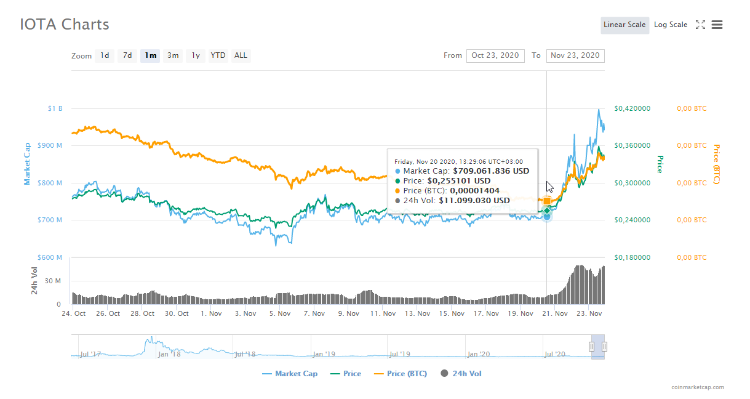Screen dimensions: 750x399
Task: Click the $1 B market cap axis label
Action: point(55,108)
